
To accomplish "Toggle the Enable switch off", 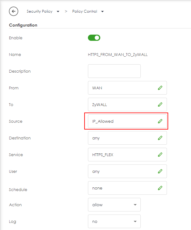I will click(94, 38).
